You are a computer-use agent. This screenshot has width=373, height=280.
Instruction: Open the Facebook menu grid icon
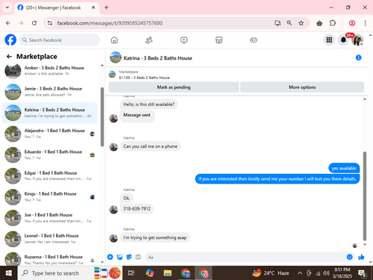pyautogui.click(x=329, y=40)
